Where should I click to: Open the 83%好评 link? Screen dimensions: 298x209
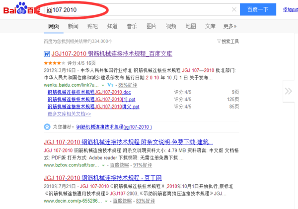(146, 201)
